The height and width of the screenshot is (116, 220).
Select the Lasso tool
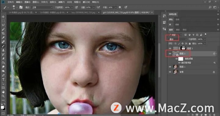[x=3, y=25]
